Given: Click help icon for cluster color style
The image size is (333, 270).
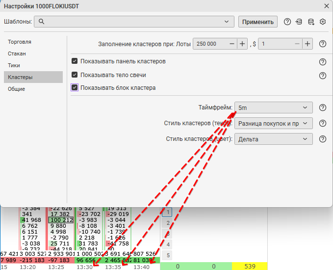Looking at the screenshot, I should 323,139.
